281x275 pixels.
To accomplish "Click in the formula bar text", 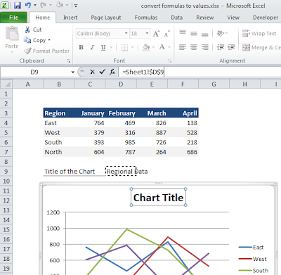I will (x=143, y=72).
